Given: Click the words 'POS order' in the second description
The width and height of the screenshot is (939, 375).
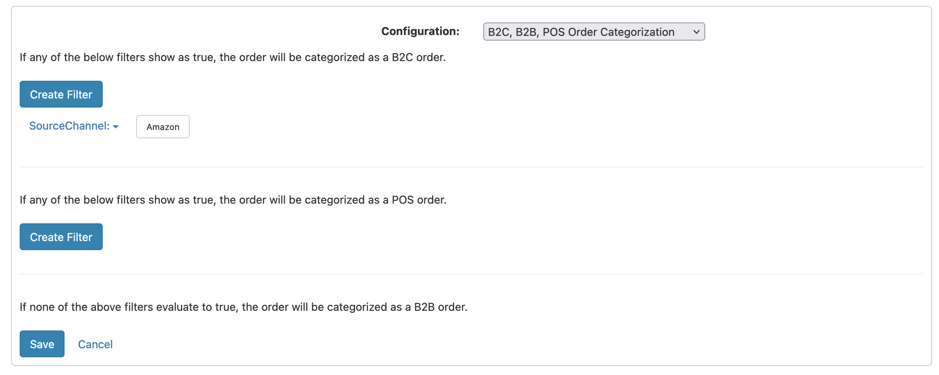Looking at the screenshot, I should click(418, 200).
